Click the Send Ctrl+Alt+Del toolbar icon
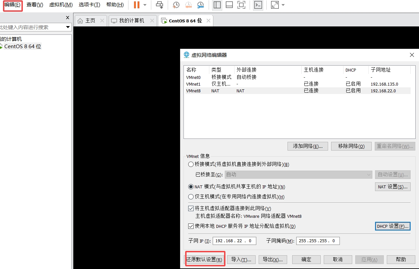The width and height of the screenshot is (419, 269). click(160, 5)
